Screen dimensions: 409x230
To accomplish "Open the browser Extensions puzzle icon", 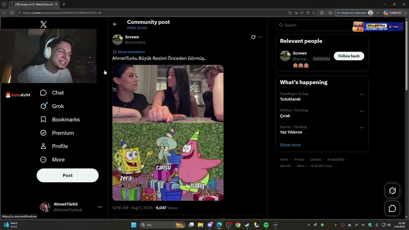I will coord(322,13).
